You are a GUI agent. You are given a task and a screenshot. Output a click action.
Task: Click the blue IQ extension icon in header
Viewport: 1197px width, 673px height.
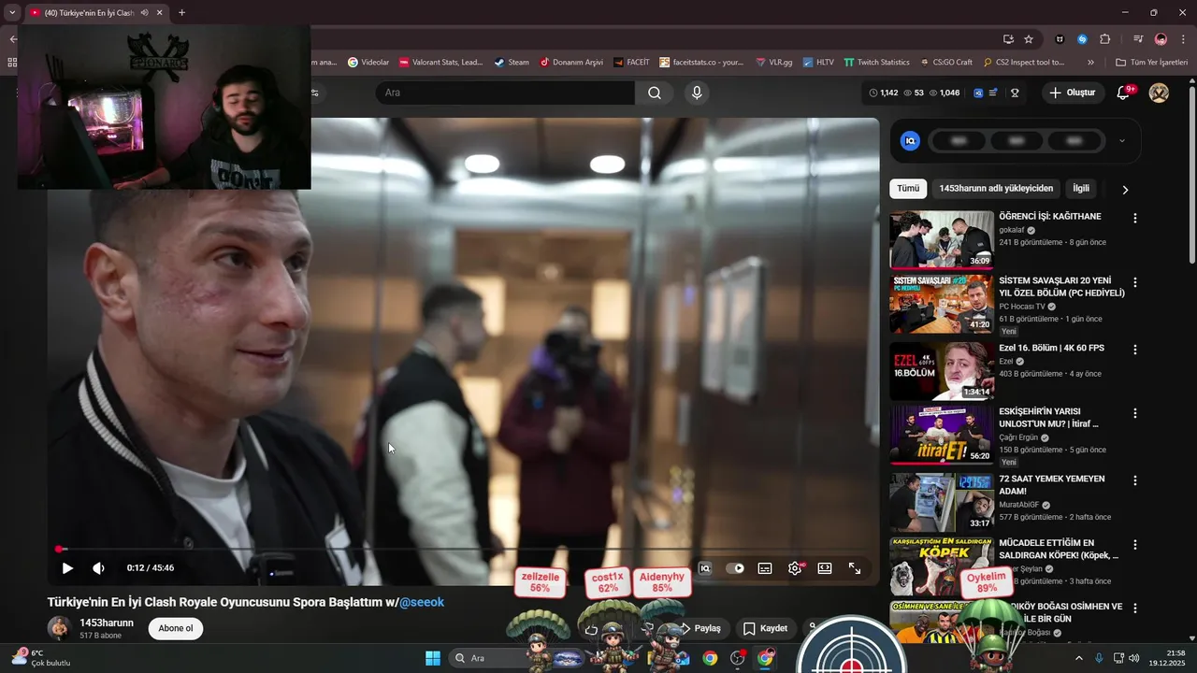(x=978, y=93)
